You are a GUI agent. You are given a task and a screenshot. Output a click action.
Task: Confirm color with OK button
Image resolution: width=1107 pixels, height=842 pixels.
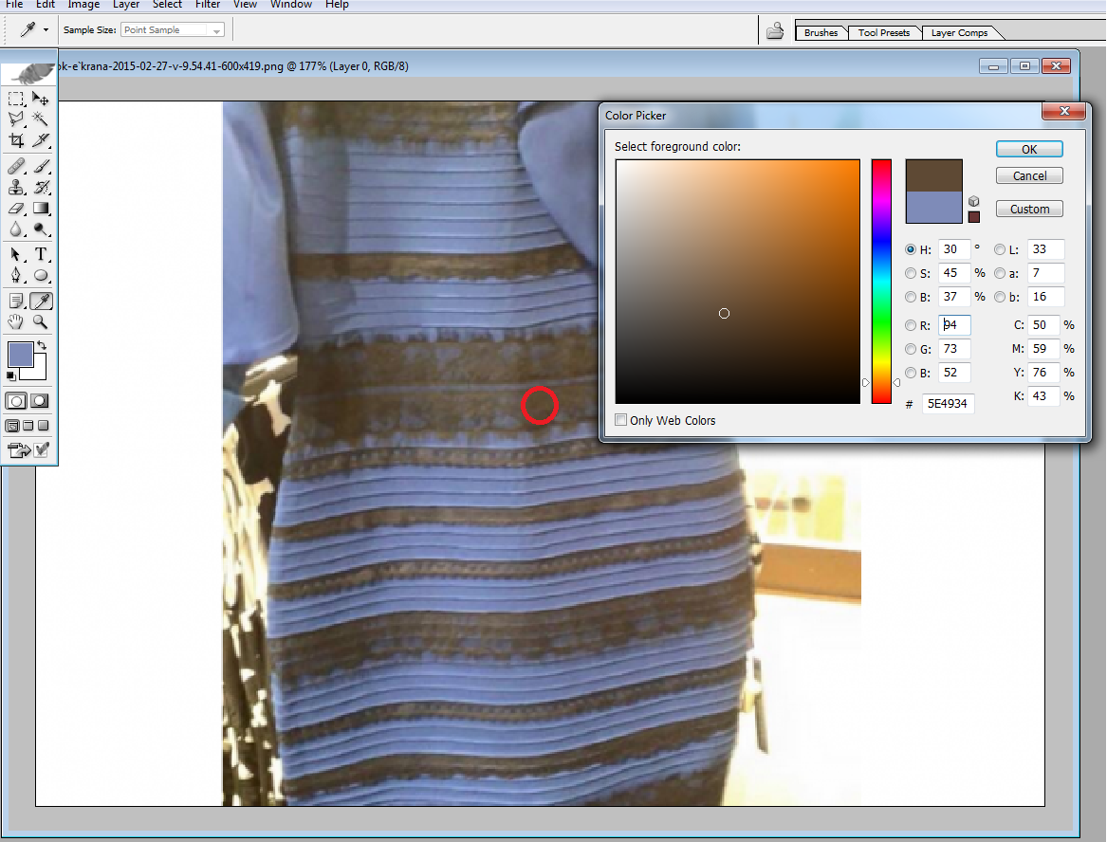(1029, 150)
